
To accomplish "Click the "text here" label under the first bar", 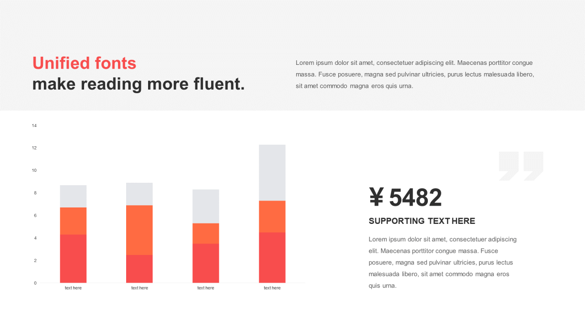I will pyautogui.click(x=73, y=288).
